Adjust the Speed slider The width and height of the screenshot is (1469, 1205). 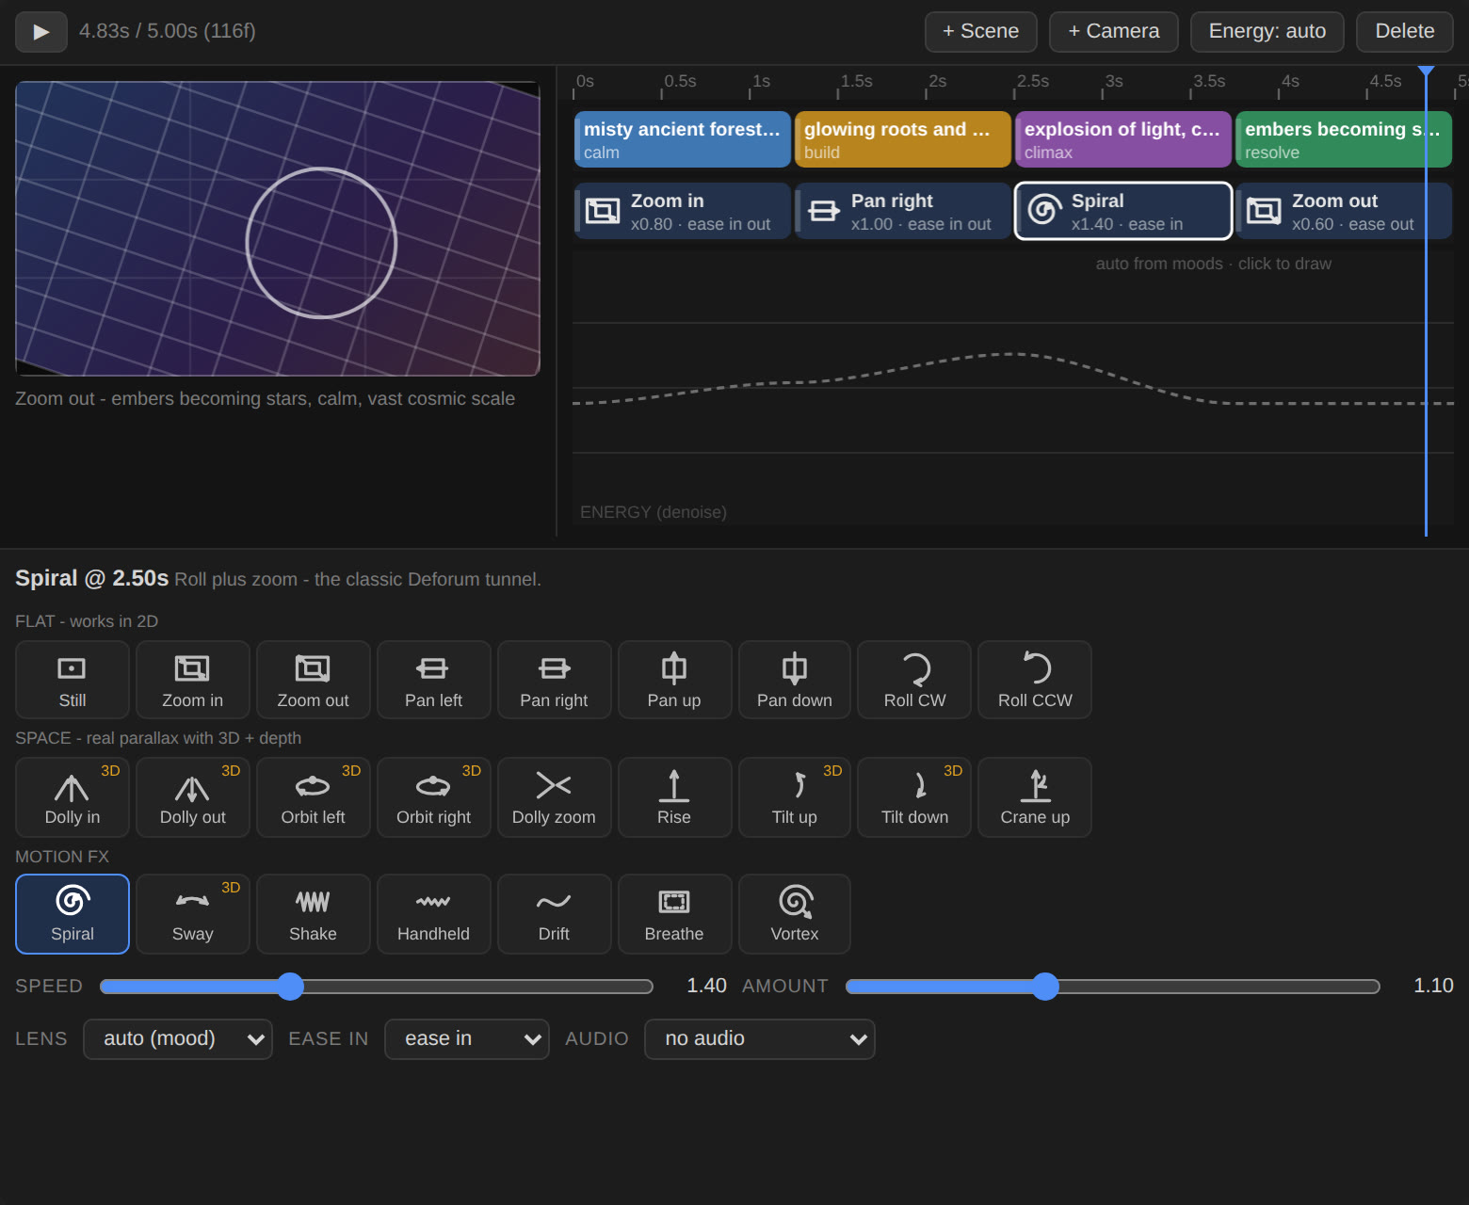tap(377, 986)
